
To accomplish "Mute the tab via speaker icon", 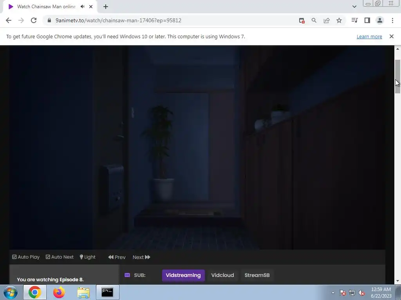I will click(82, 7).
